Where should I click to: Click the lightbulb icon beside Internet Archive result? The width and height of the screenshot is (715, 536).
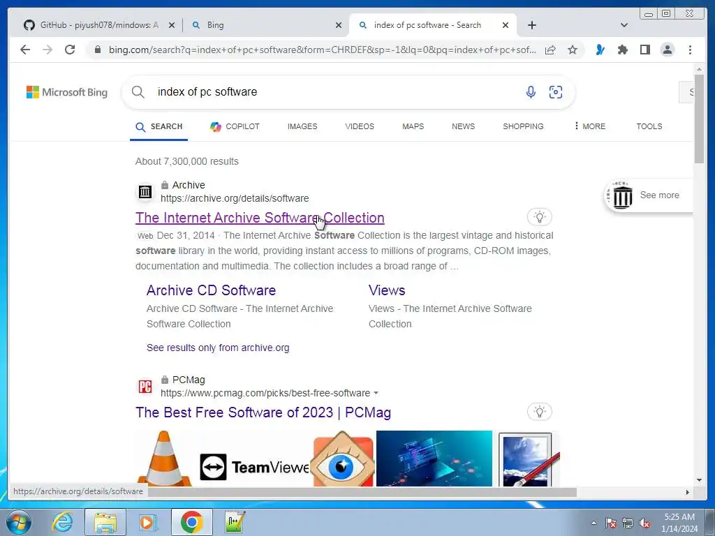pos(540,217)
